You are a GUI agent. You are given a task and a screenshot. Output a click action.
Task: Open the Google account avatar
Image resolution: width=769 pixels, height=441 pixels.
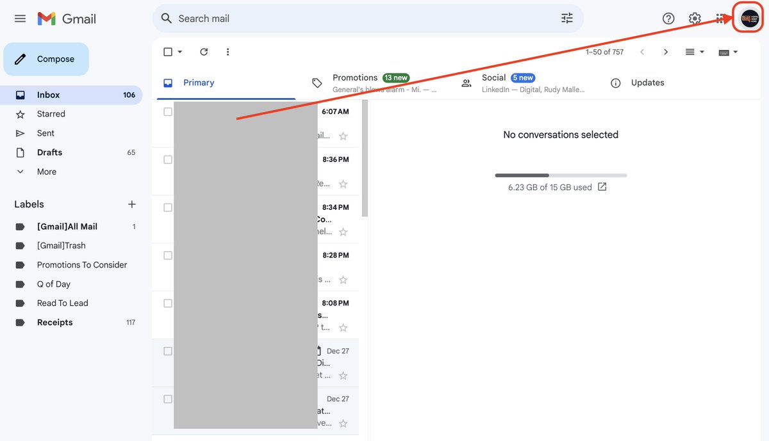(750, 19)
